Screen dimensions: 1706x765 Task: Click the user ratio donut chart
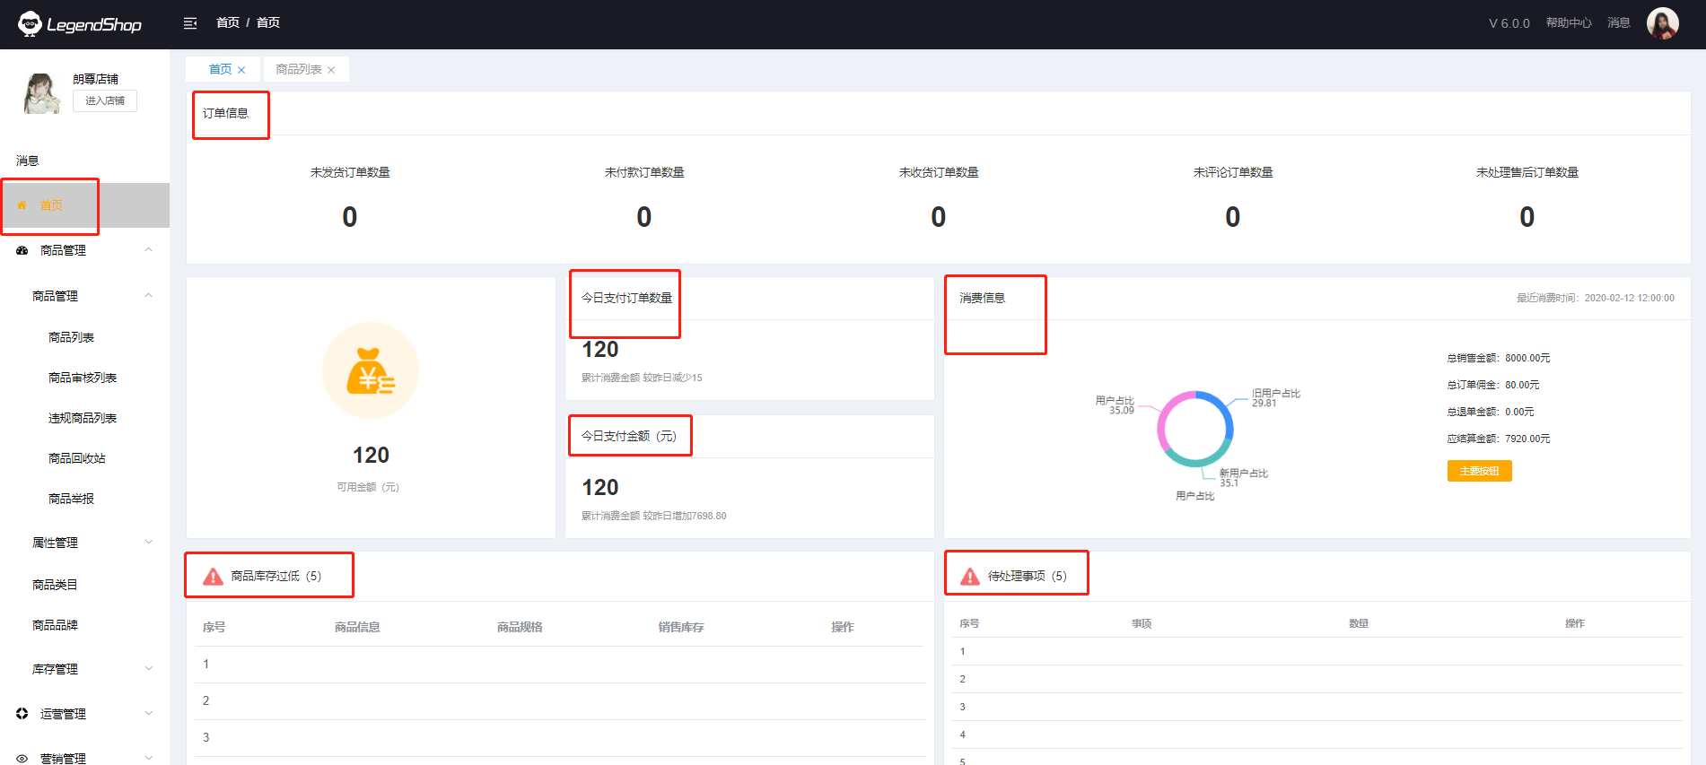coord(1195,429)
